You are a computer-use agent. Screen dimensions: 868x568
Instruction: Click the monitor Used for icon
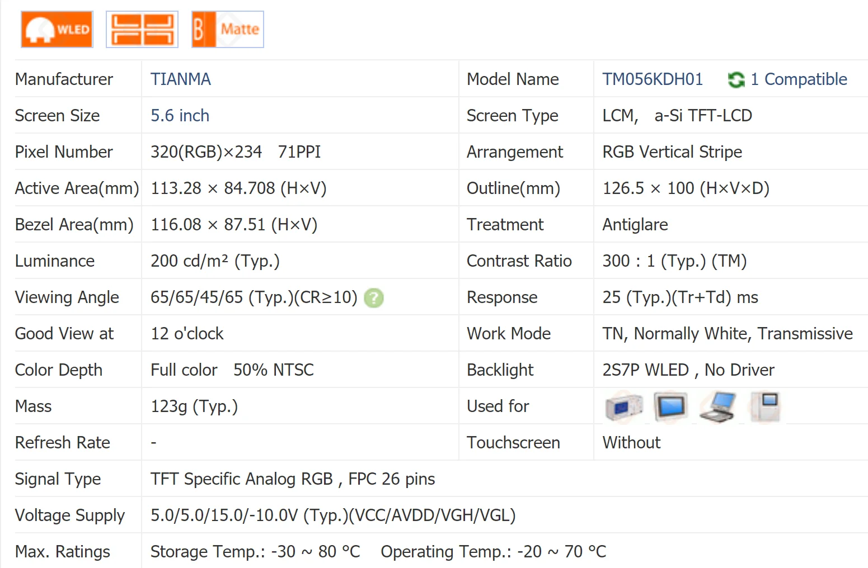[670, 407]
